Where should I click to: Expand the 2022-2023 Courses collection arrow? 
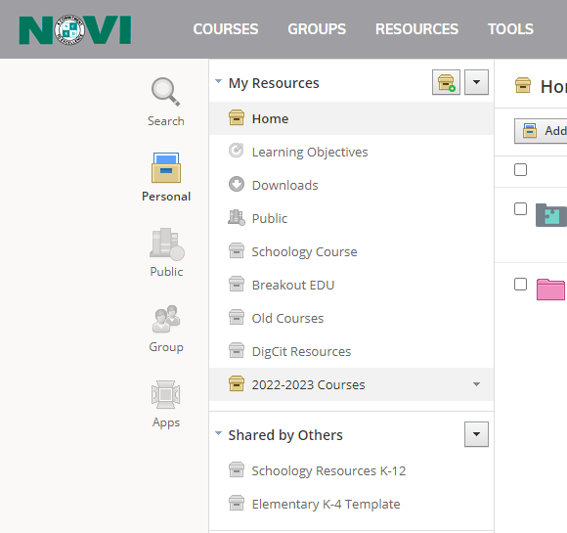(x=477, y=384)
